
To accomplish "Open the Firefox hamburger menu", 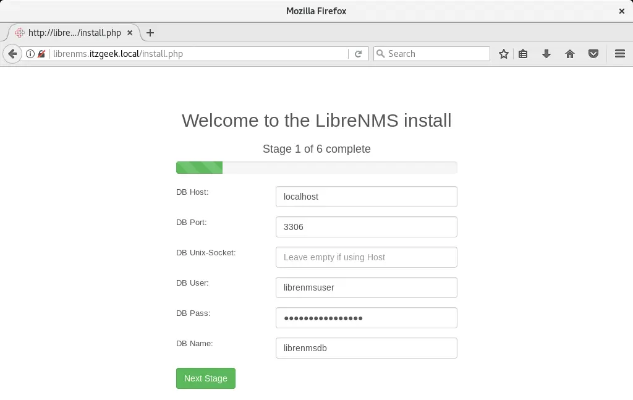I will (620, 54).
